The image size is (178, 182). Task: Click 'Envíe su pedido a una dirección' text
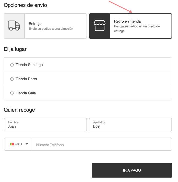(51, 29)
